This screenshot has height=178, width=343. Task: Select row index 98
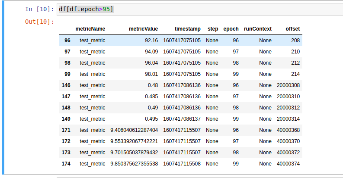pos(67,63)
